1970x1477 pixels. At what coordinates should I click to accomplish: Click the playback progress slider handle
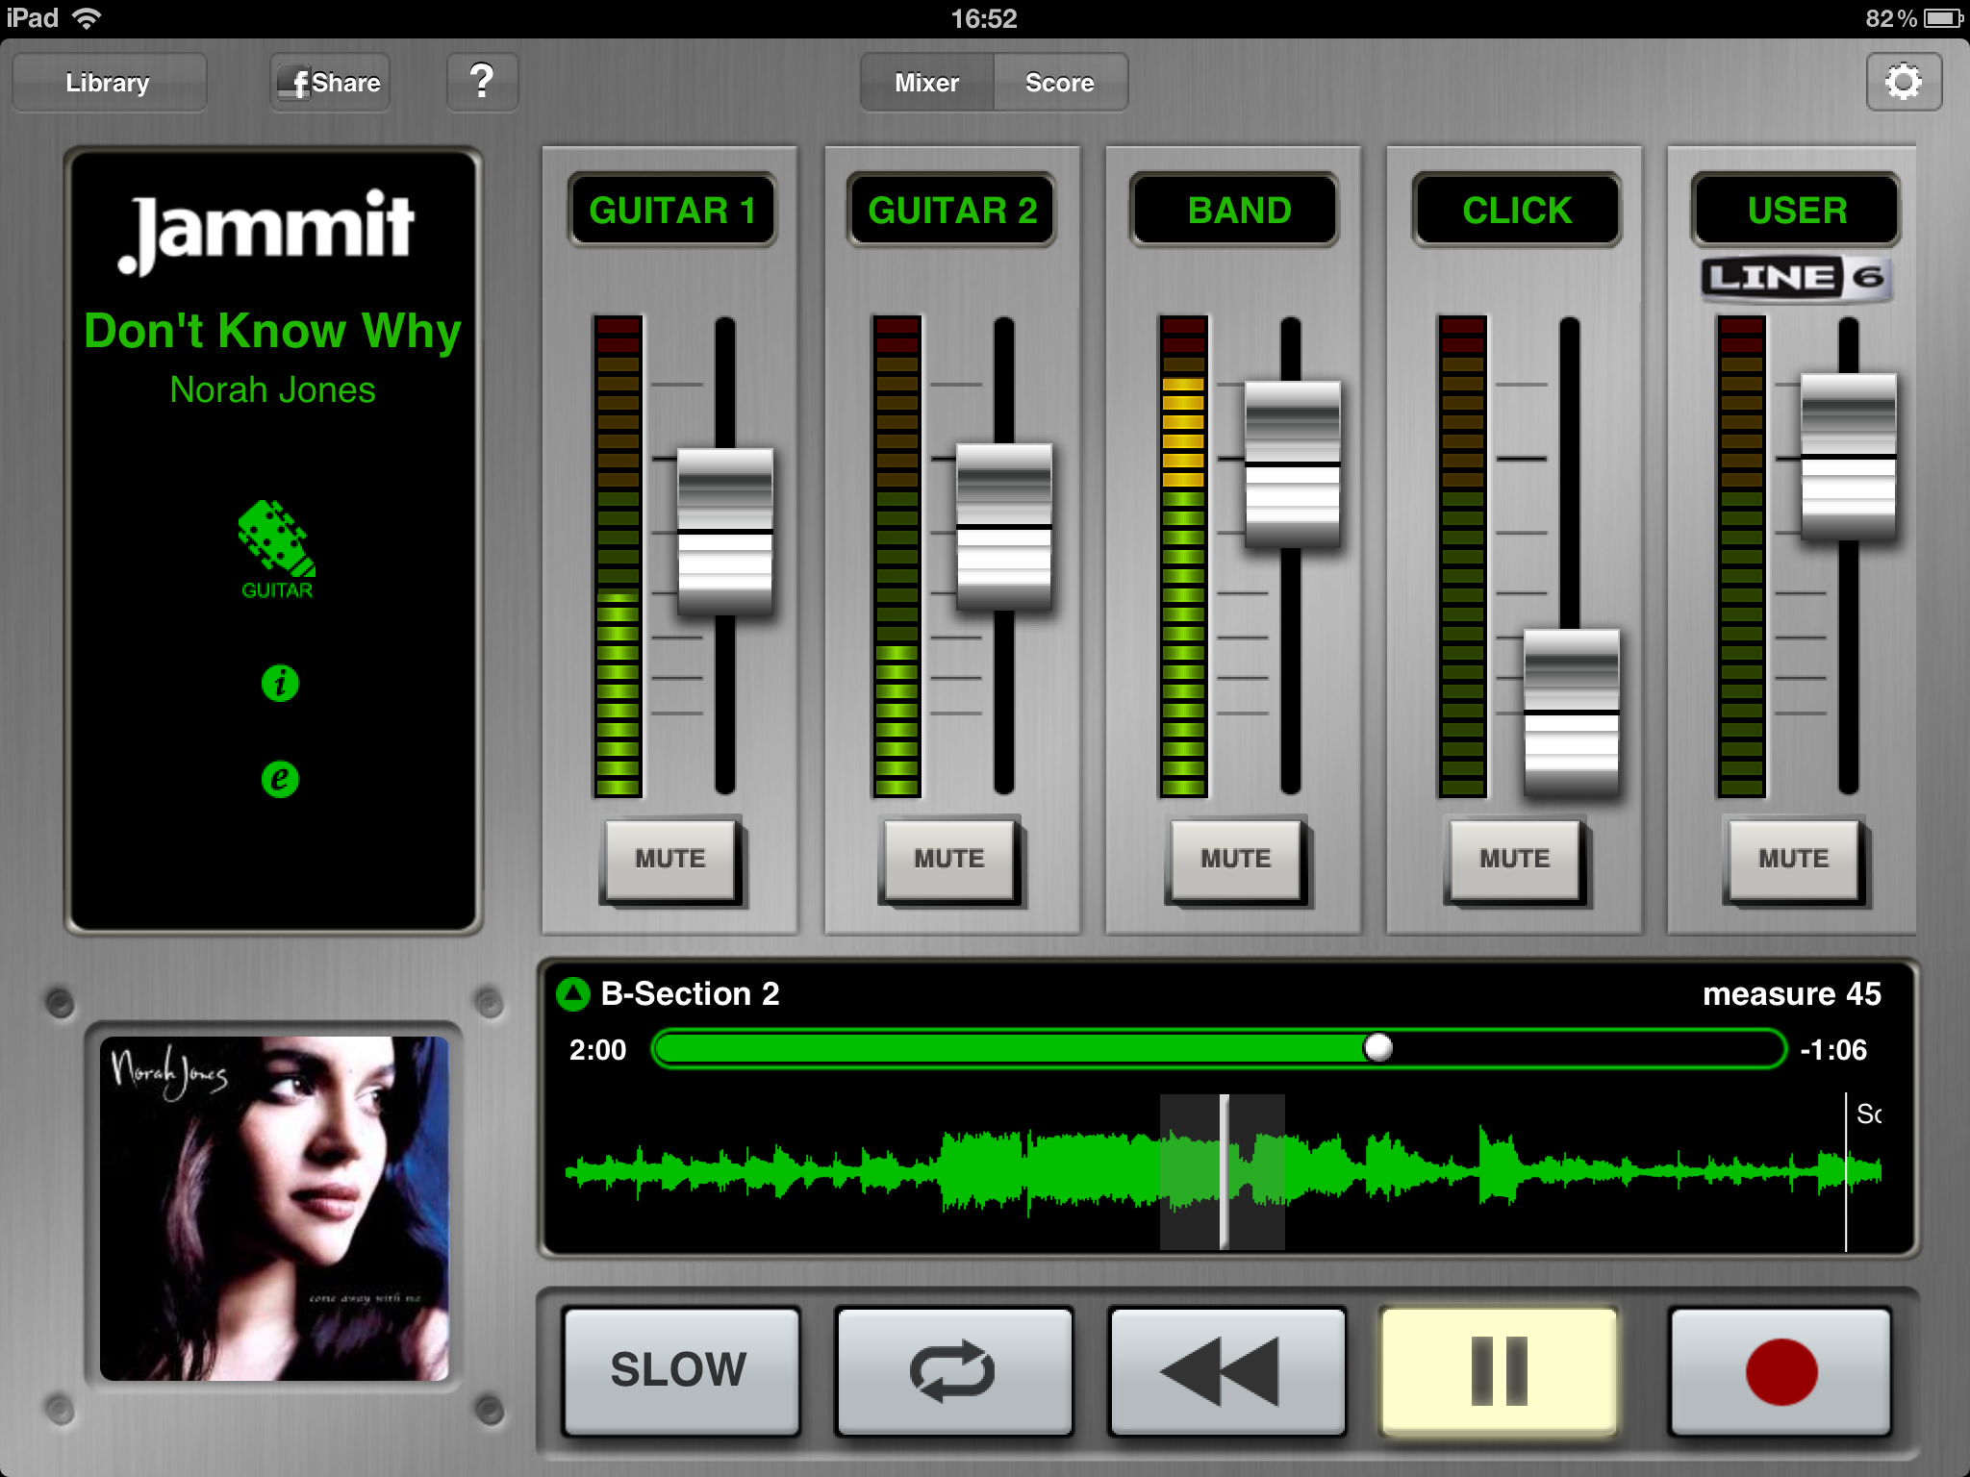point(1378,1047)
